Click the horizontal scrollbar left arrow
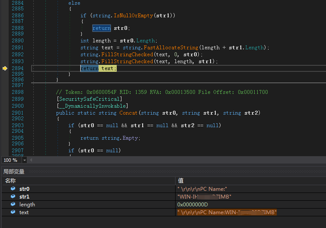This screenshot has width=326, height=228. 31,160
